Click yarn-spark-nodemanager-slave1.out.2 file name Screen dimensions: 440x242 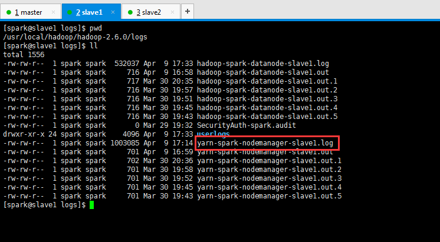tap(270, 170)
